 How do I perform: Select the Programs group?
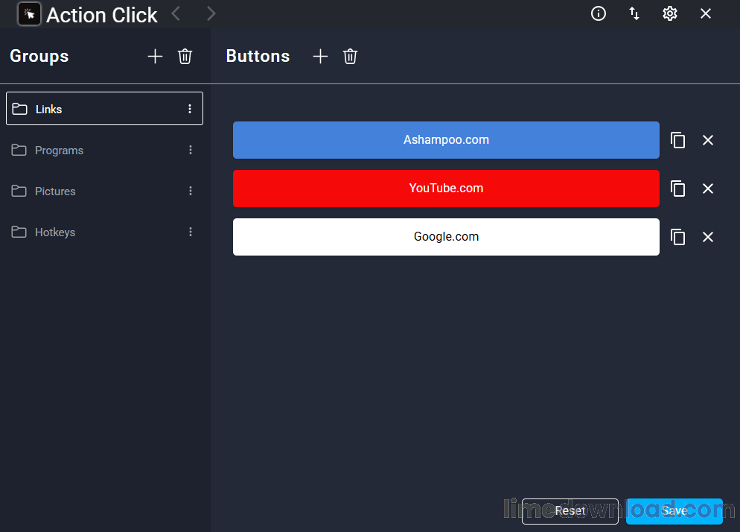tap(104, 150)
